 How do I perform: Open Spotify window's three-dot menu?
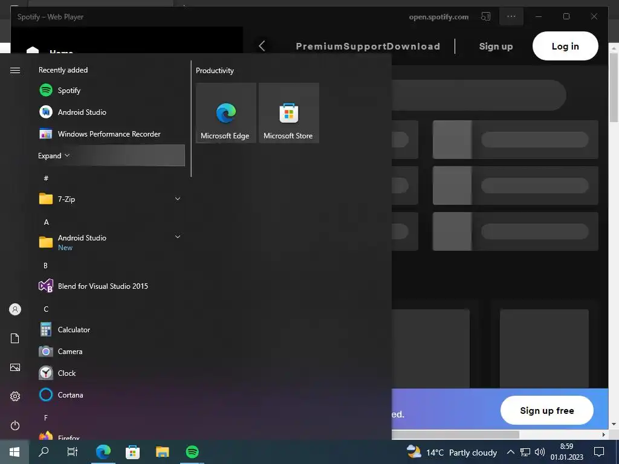(x=511, y=16)
